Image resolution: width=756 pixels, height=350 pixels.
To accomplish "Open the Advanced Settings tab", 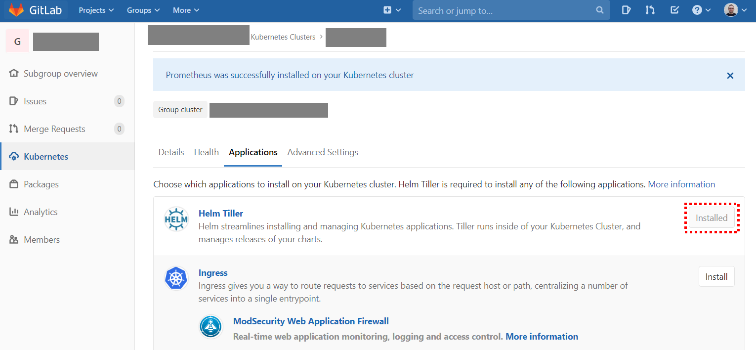I will pyautogui.click(x=323, y=152).
